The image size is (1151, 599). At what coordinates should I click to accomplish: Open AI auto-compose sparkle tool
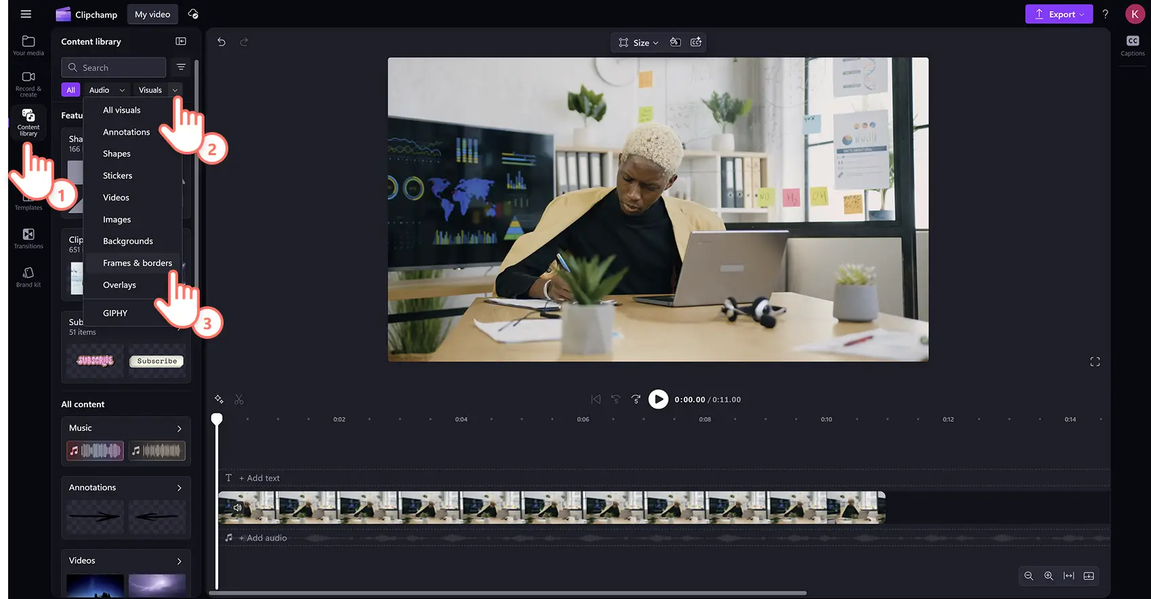pyautogui.click(x=219, y=399)
